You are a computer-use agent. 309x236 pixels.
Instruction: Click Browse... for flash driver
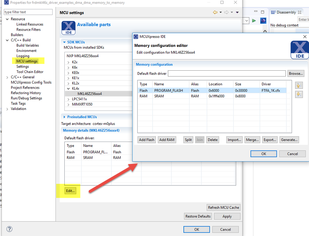click(296, 73)
